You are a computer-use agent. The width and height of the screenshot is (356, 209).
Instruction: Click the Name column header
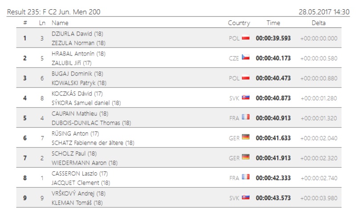pyautogui.click(x=60, y=23)
